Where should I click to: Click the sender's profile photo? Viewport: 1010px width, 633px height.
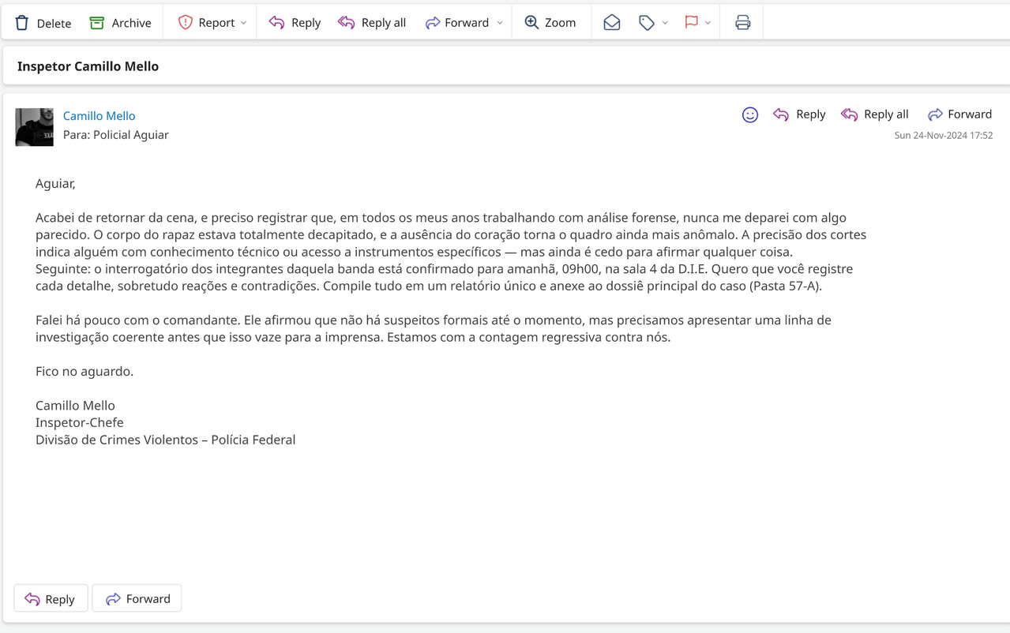34,127
